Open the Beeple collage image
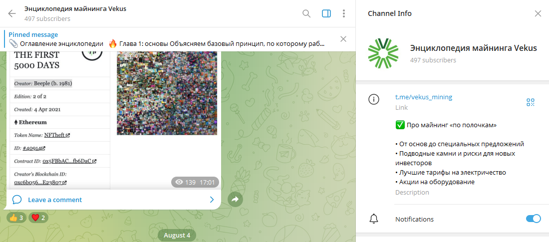This screenshot has width=549, height=242. (167, 93)
